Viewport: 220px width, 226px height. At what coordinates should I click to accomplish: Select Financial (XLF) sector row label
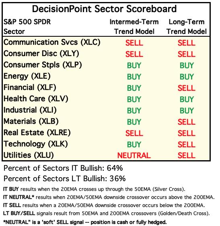click(30, 88)
